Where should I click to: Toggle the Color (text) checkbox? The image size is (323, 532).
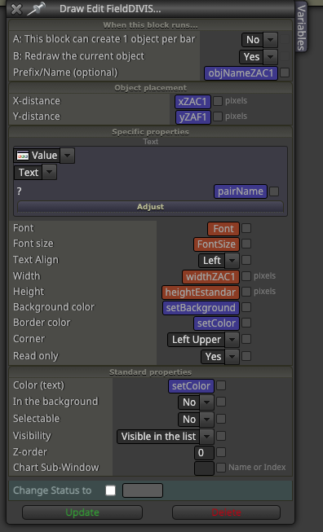(221, 385)
